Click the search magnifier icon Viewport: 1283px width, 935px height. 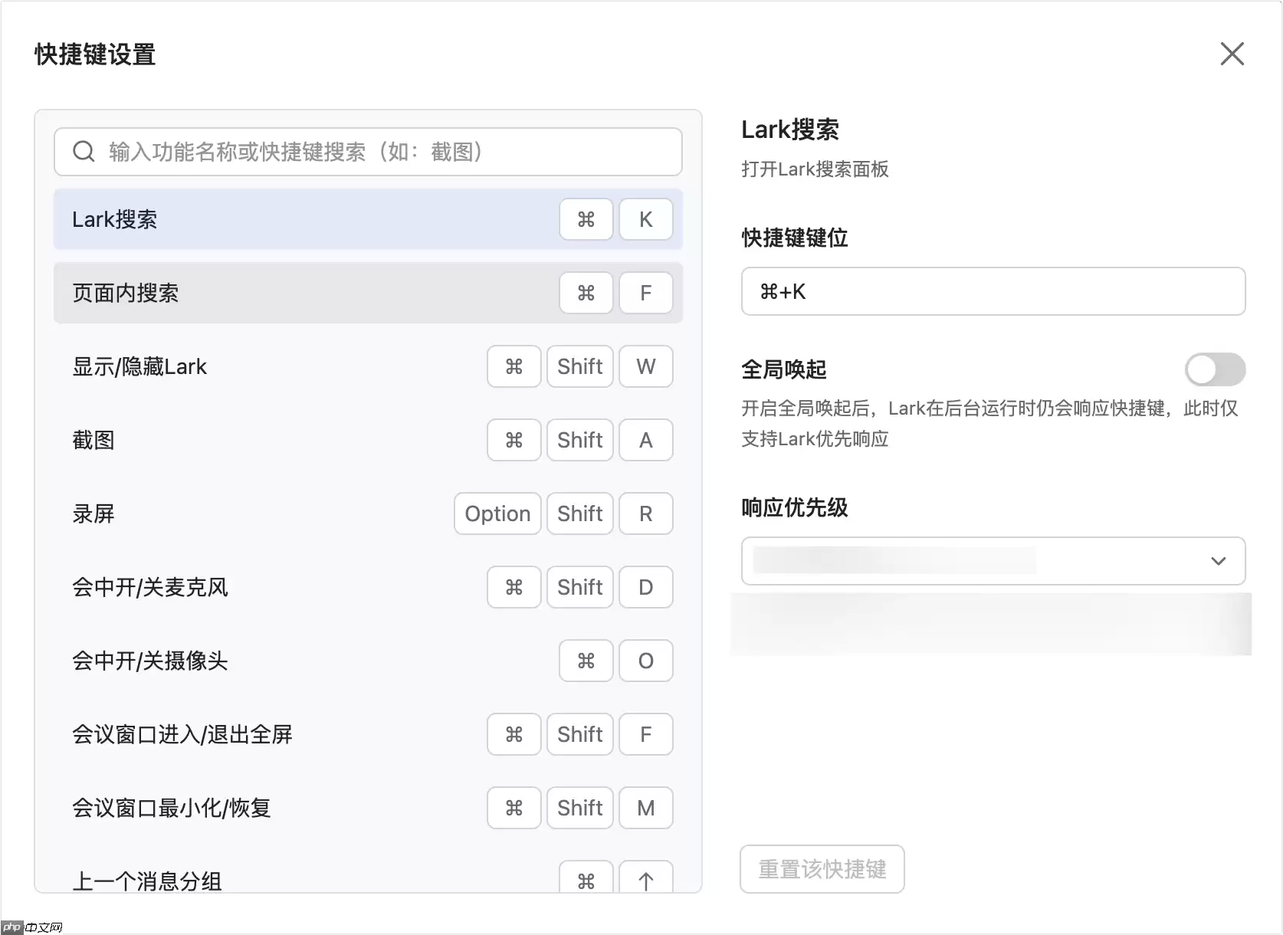click(x=84, y=152)
